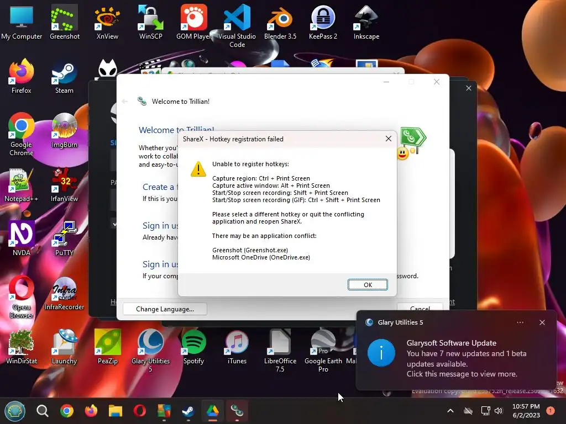
Task: Select the Blender 3.5 desktop icon
Action: click(280, 22)
